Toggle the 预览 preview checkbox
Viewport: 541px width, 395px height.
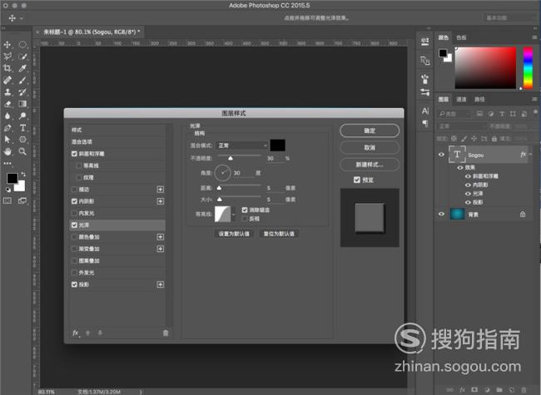(x=357, y=180)
